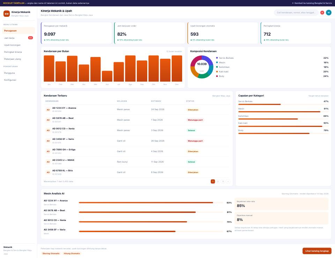Screen dimensions: 335x258
Task: Click 'AD 6789 KL — Brio' in the table
Action: 62,171
